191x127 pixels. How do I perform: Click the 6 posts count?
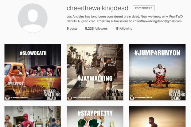point(72,28)
